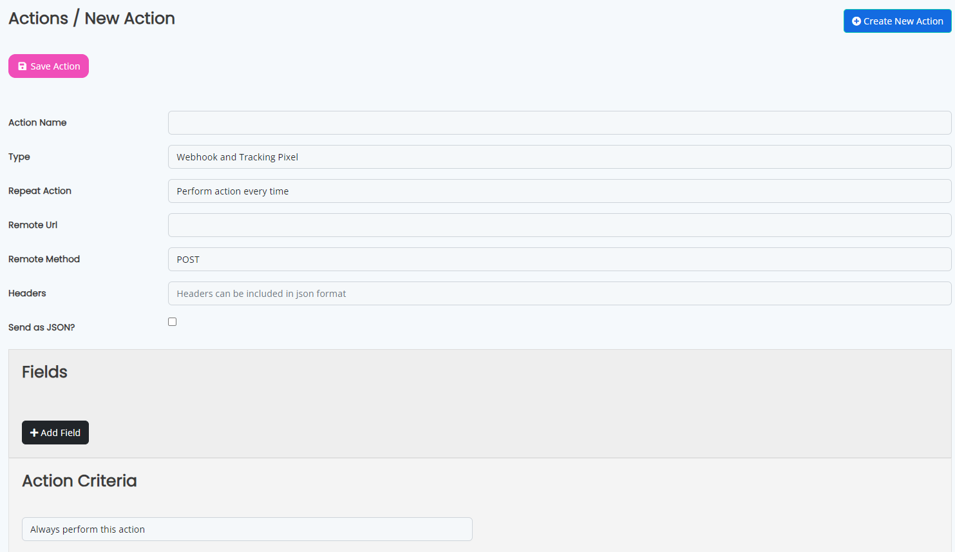Screen dimensions: 955x552
Task: Click into the Headers json format field
Action: (x=560, y=293)
